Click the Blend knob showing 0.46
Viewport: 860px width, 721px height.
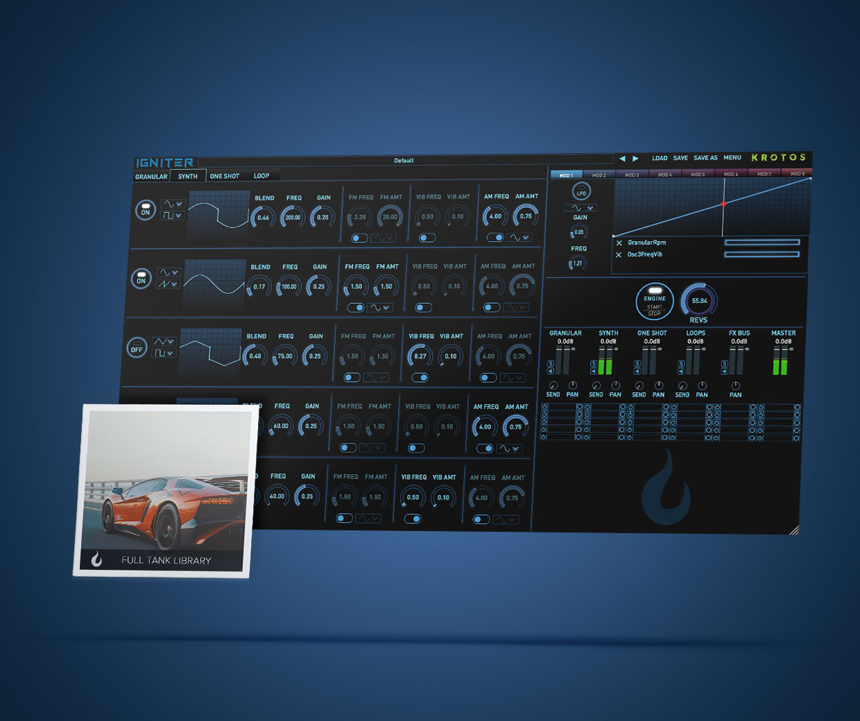(264, 217)
